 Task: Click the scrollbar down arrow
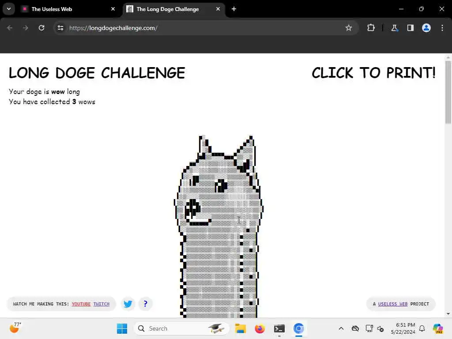[x=448, y=314]
